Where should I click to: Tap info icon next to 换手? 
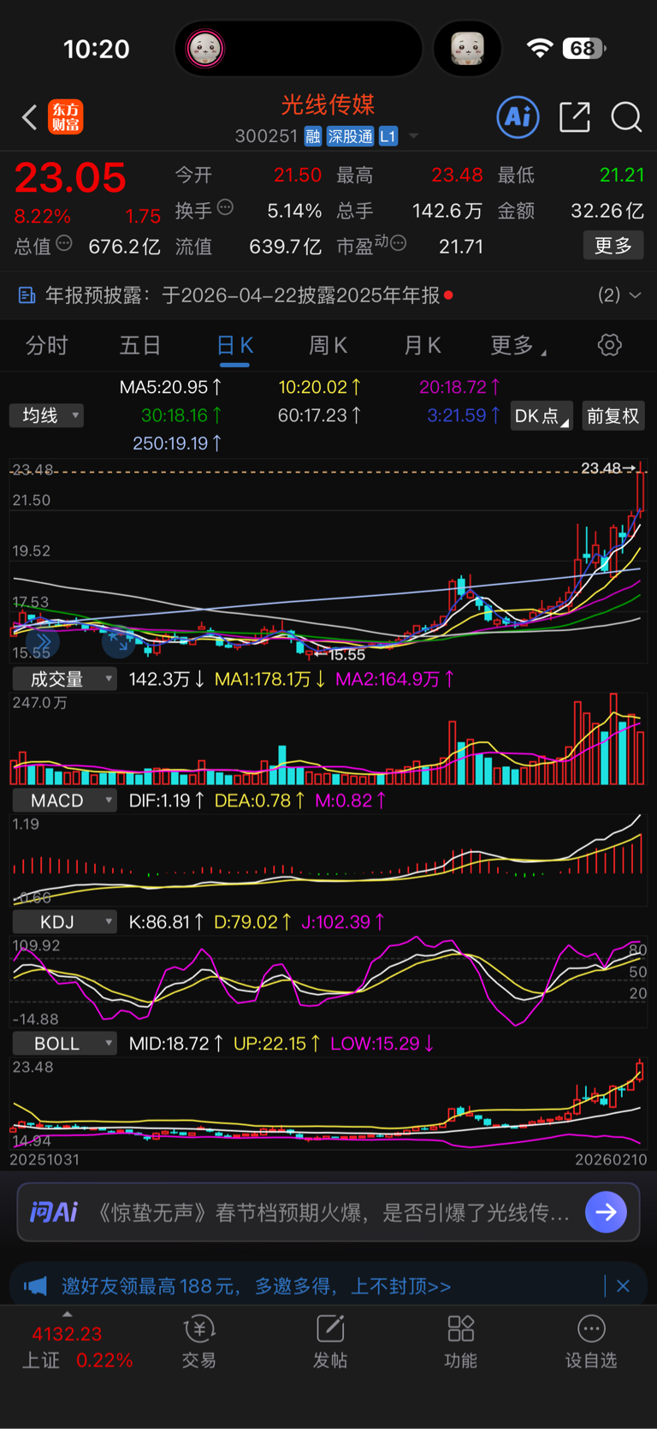tap(225, 207)
